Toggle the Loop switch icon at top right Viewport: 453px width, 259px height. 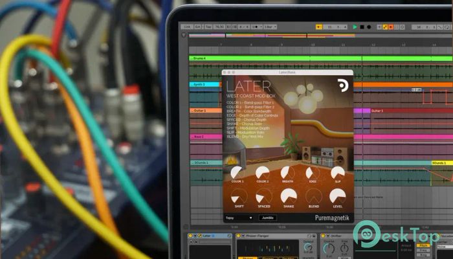click(x=447, y=27)
